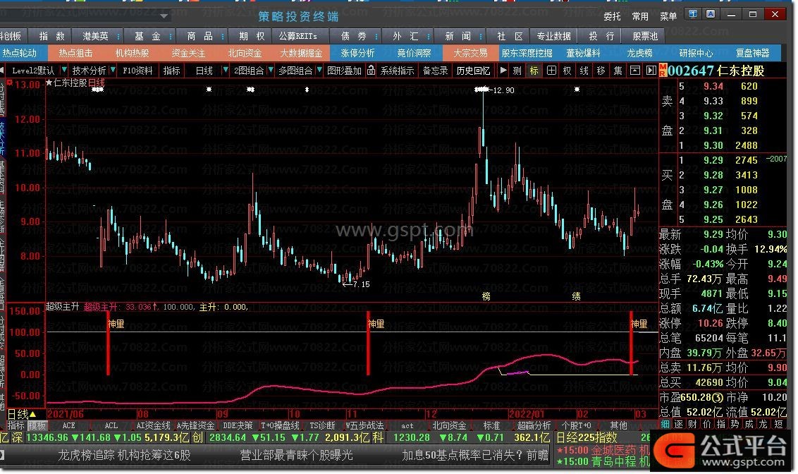The height and width of the screenshot is (474, 798).
Task: Open the Level2默认 dropdown arrow
Action: (x=64, y=70)
